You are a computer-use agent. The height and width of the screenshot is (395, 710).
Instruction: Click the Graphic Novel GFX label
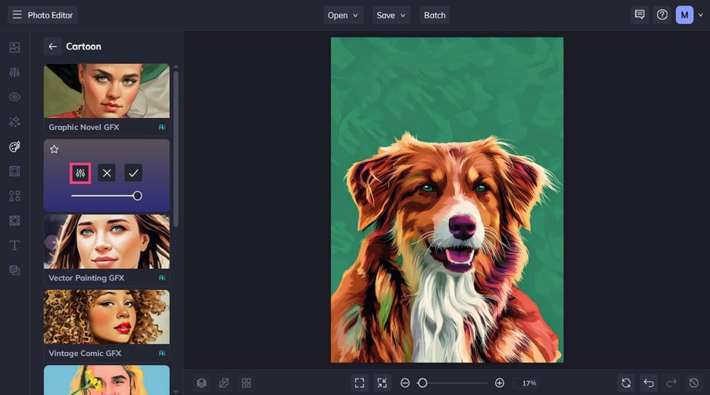pos(83,127)
